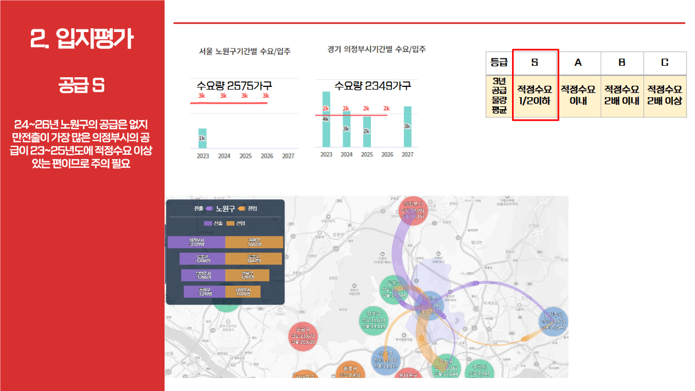Click the 노원구 heading in the map legend

225,209
